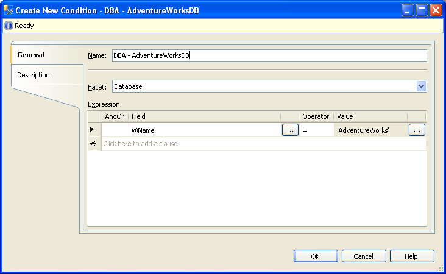The image size is (446, 274).
Task: Click the Cancel button
Action: point(364,256)
